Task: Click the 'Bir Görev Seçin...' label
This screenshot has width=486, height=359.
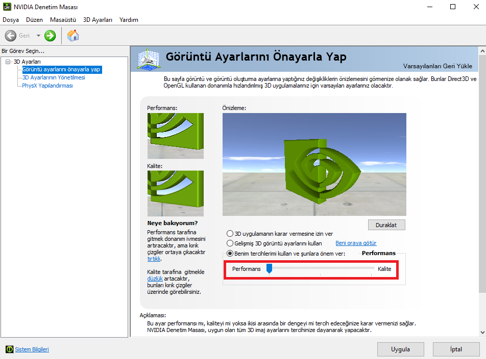Action: 23,51
